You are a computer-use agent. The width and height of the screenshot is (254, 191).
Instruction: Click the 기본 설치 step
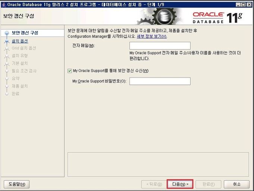click(20, 63)
